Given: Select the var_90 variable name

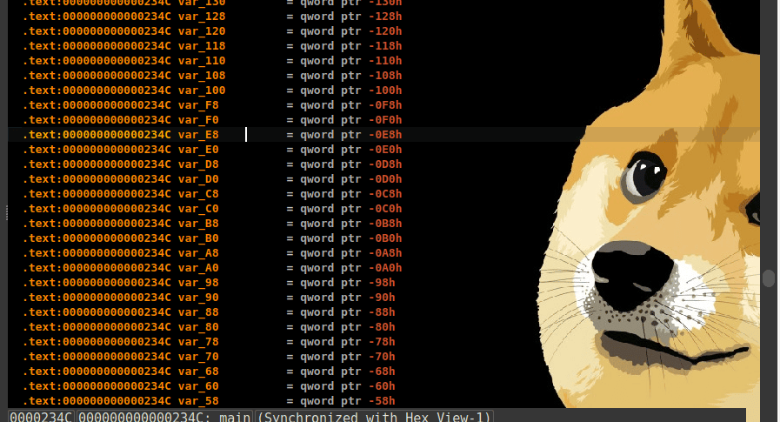Looking at the screenshot, I should 198,298.
